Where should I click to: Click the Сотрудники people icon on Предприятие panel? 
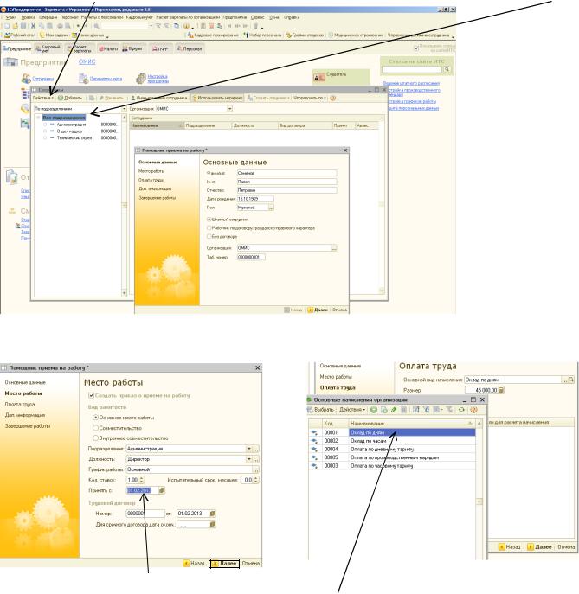click(x=26, y=79)
